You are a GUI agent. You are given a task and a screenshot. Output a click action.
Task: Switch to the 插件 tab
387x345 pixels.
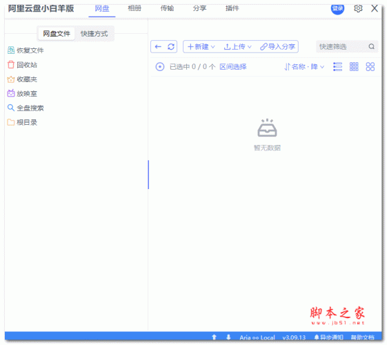[x=232, y=8]
